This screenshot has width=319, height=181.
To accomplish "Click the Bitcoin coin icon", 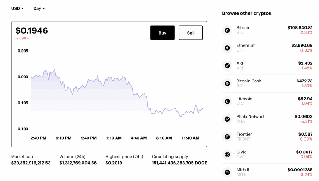I will tap(227, 30).
